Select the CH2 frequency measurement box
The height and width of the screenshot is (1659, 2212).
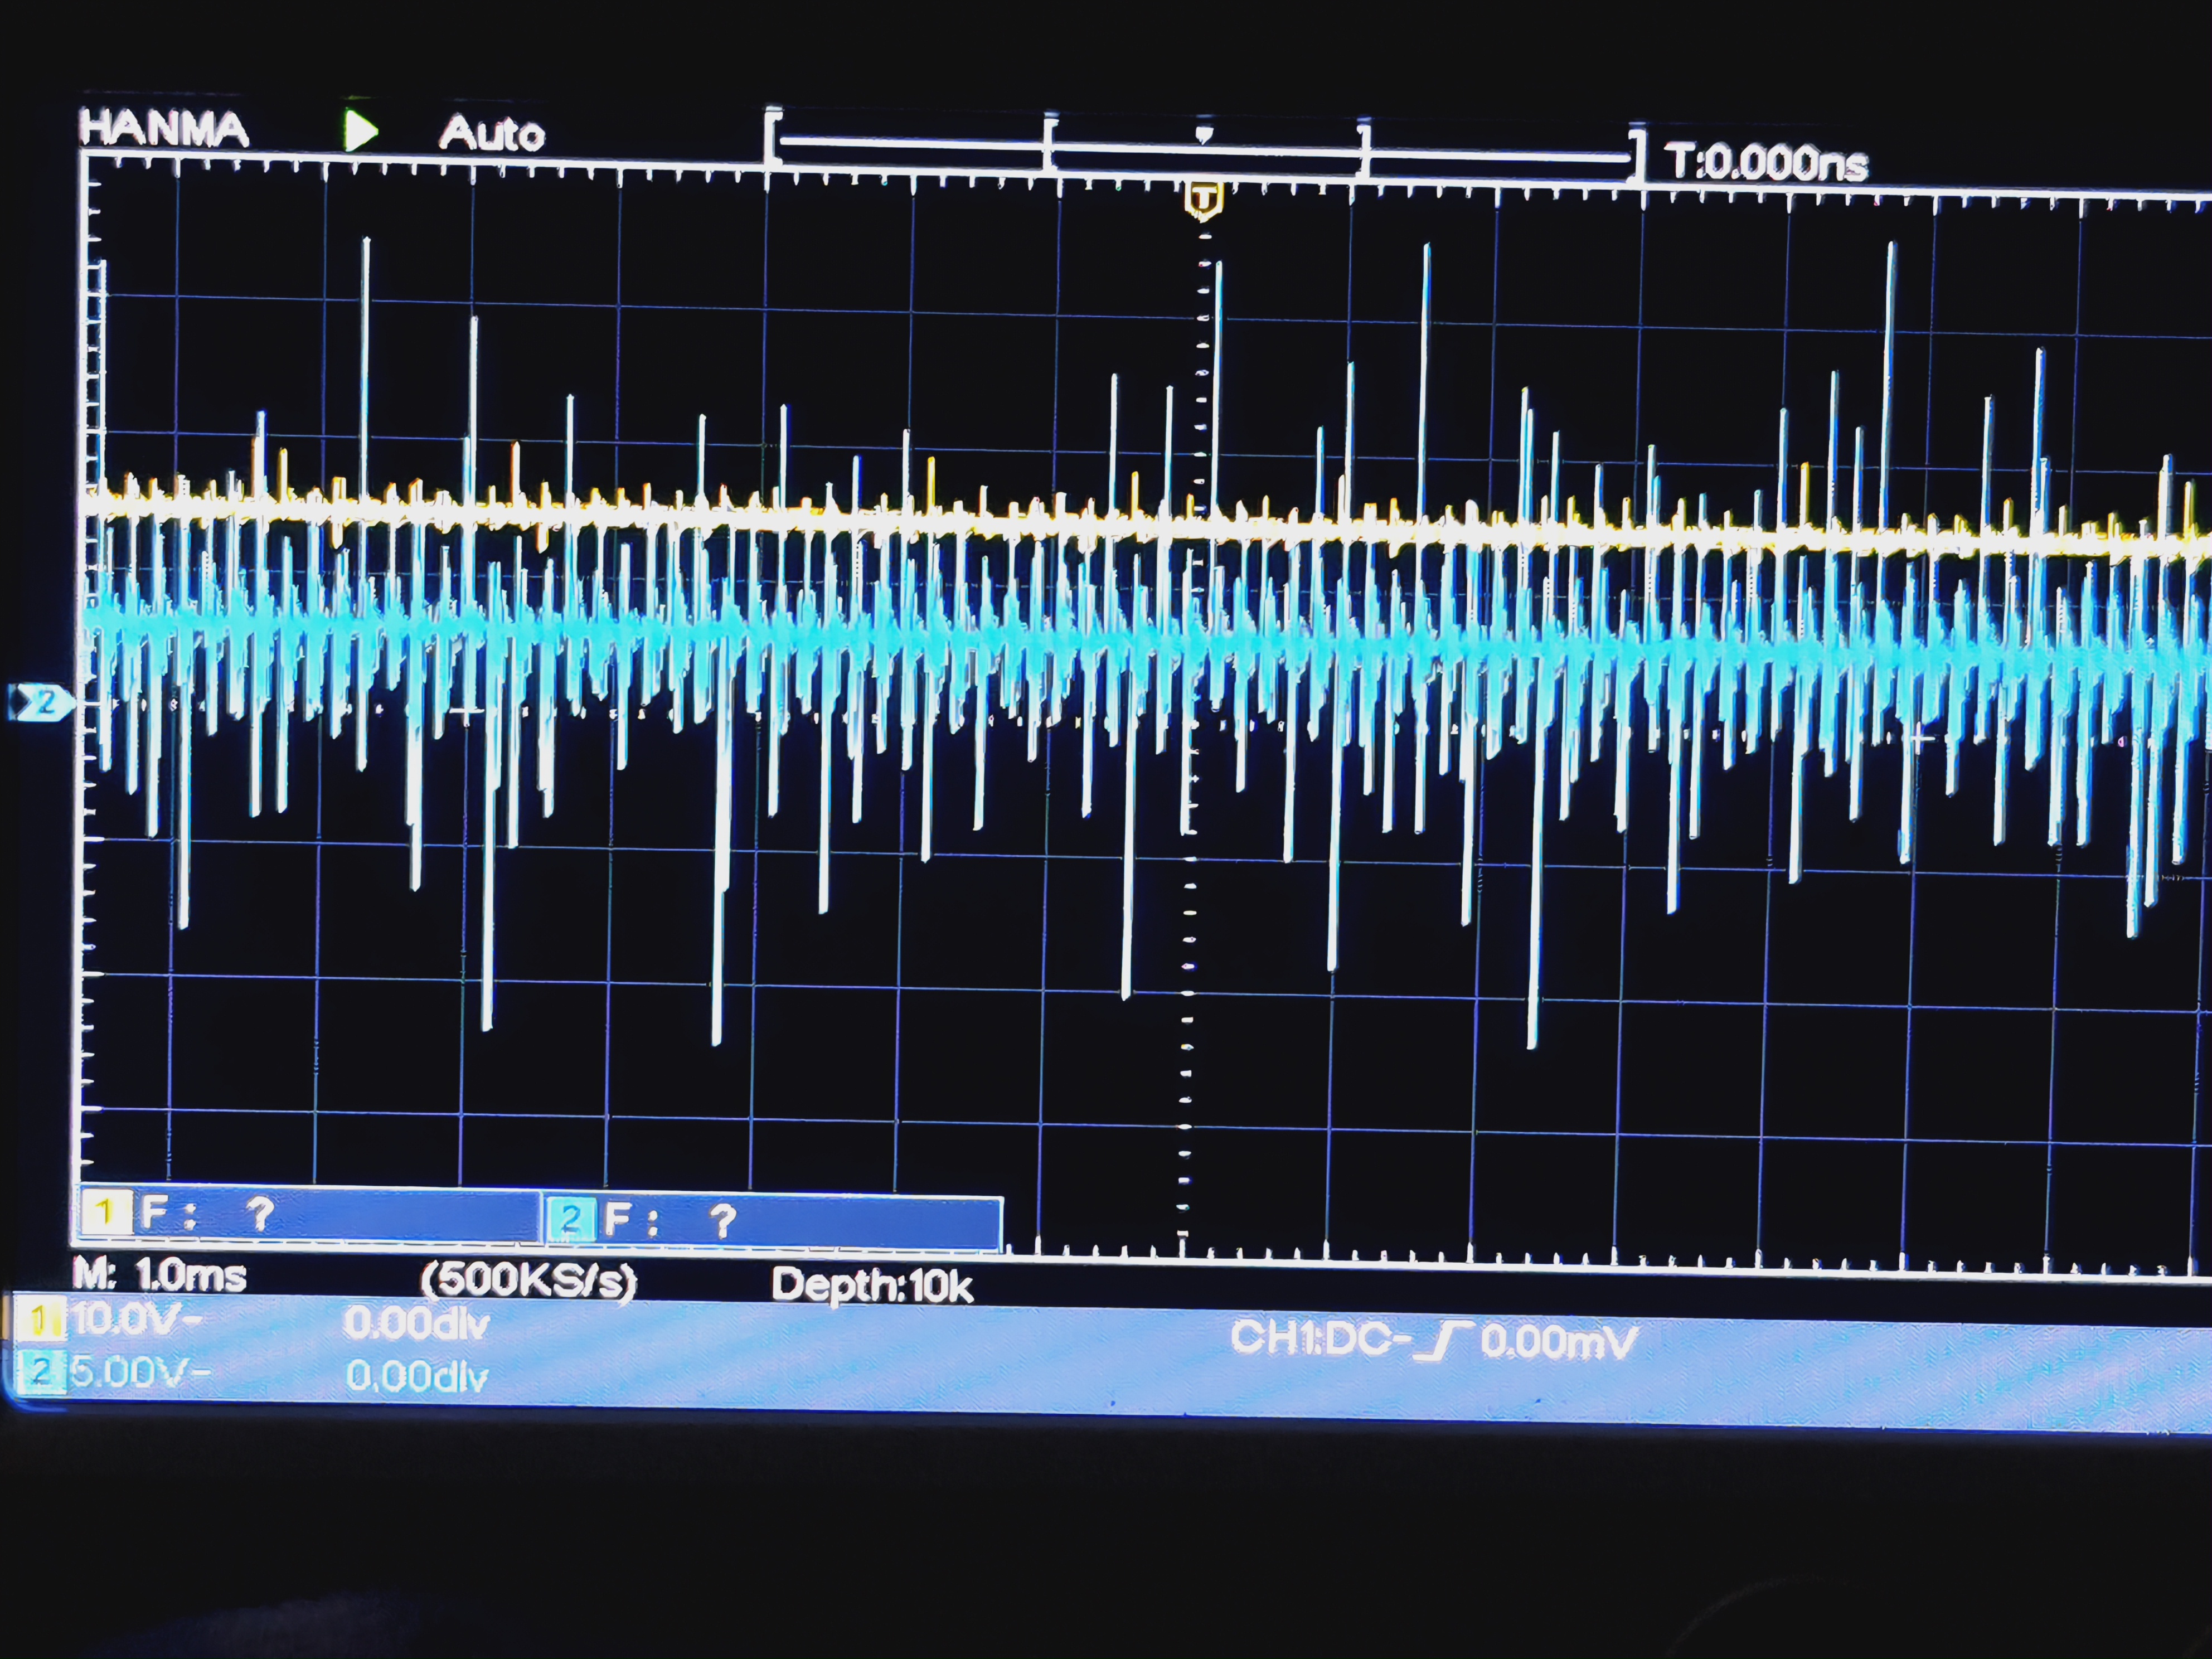pyautogui.click(x=772, y=1220)
